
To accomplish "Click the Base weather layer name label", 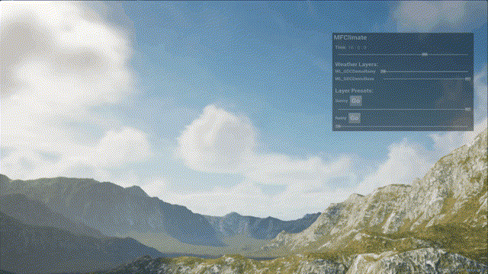I will point(355,79).
